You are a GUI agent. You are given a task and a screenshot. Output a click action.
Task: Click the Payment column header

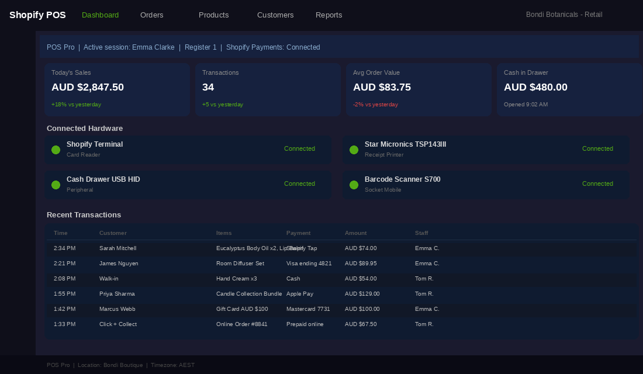coord(298,233)
